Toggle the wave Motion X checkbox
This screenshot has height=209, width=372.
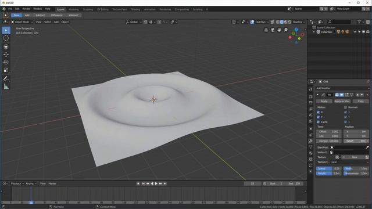pyautogui.click(x=318, y=112)
